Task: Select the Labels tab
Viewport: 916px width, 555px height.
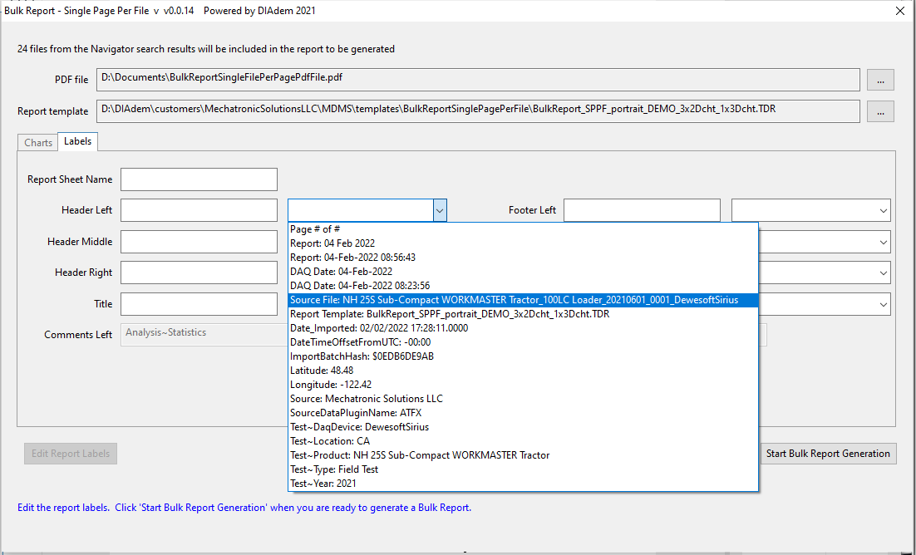Action: pyautogui.click(x=78, y=142)
